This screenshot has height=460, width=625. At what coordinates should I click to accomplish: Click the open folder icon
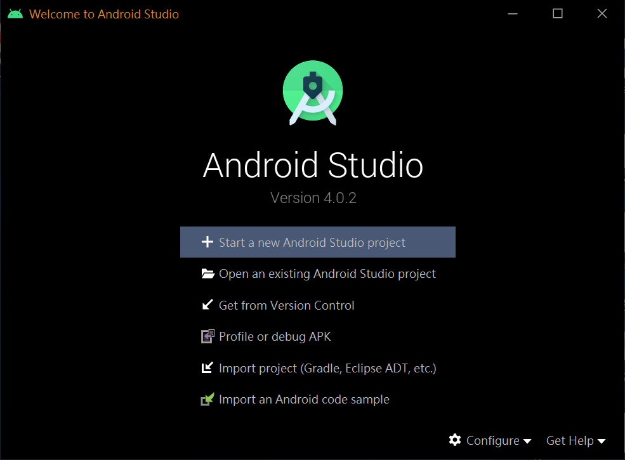(207, 273)
